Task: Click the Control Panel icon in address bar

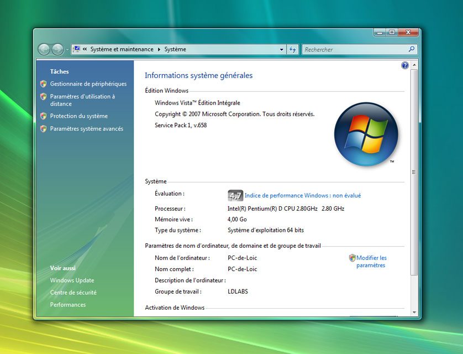Action: click(x=77, y=49)
